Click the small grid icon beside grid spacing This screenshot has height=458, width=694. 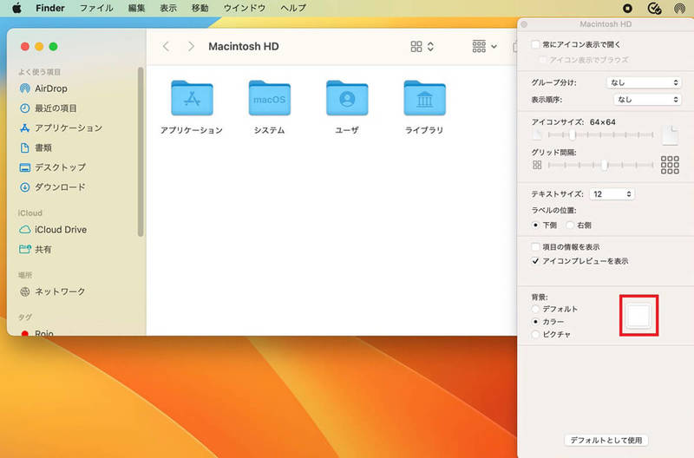(537, 165)
